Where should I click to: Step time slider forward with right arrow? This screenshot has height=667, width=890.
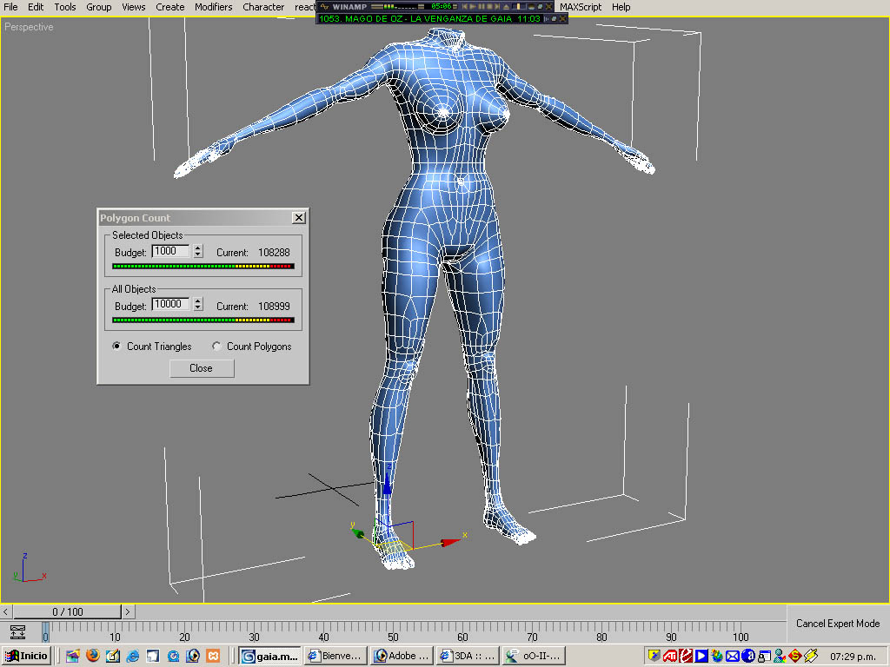click(x=128, y=611)
